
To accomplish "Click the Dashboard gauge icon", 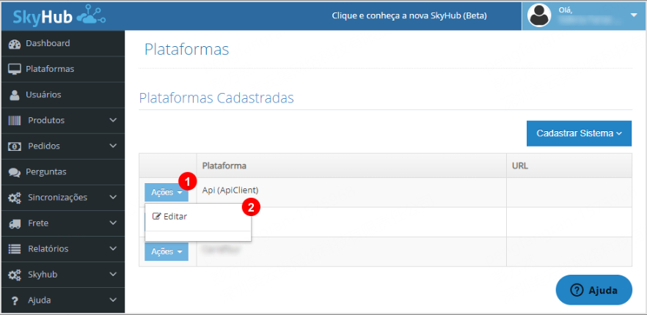I will click(x=15, y=44).
